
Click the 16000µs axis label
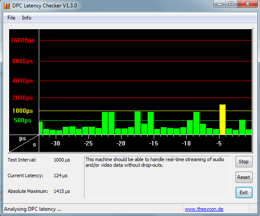point(23,40)
